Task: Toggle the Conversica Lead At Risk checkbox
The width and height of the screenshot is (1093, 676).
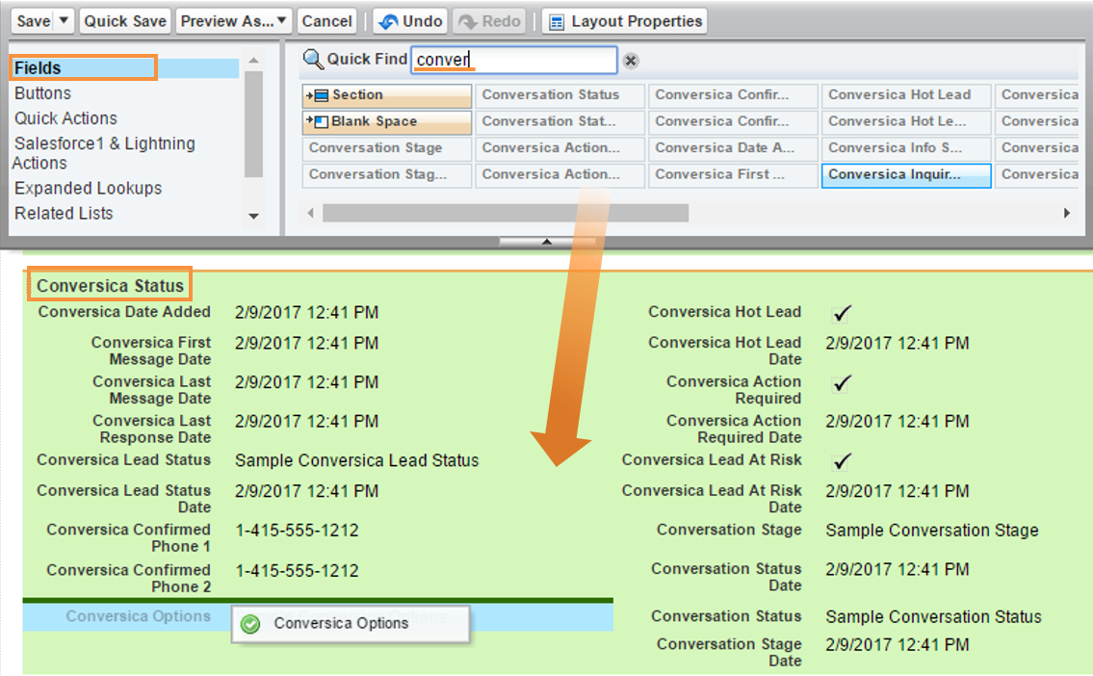Action: pyautogui.click(x=842, y=460)
